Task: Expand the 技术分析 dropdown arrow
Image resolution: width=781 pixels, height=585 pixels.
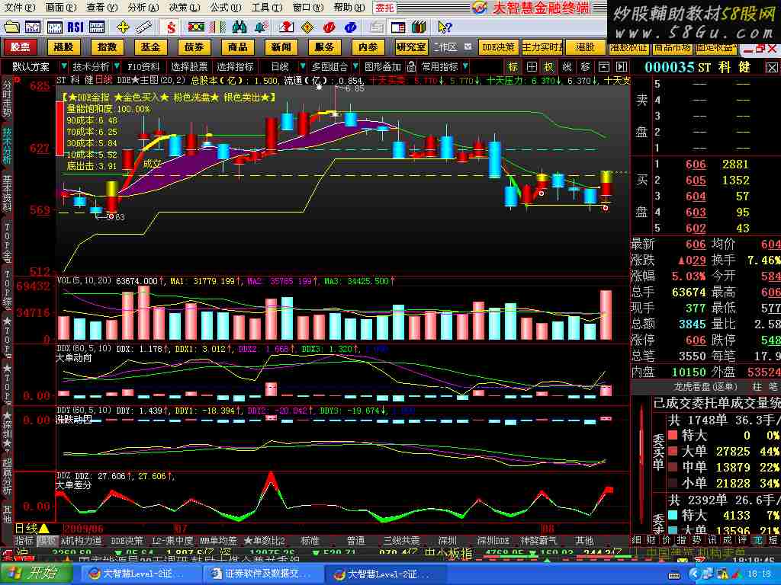Action: pos(117,66)
